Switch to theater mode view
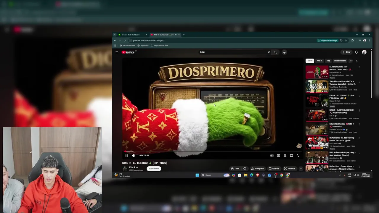 point(291,155)
